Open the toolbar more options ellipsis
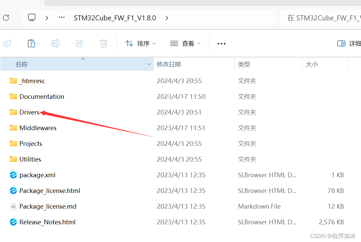This screenshot has width=361, height=242. click(222, 44)
